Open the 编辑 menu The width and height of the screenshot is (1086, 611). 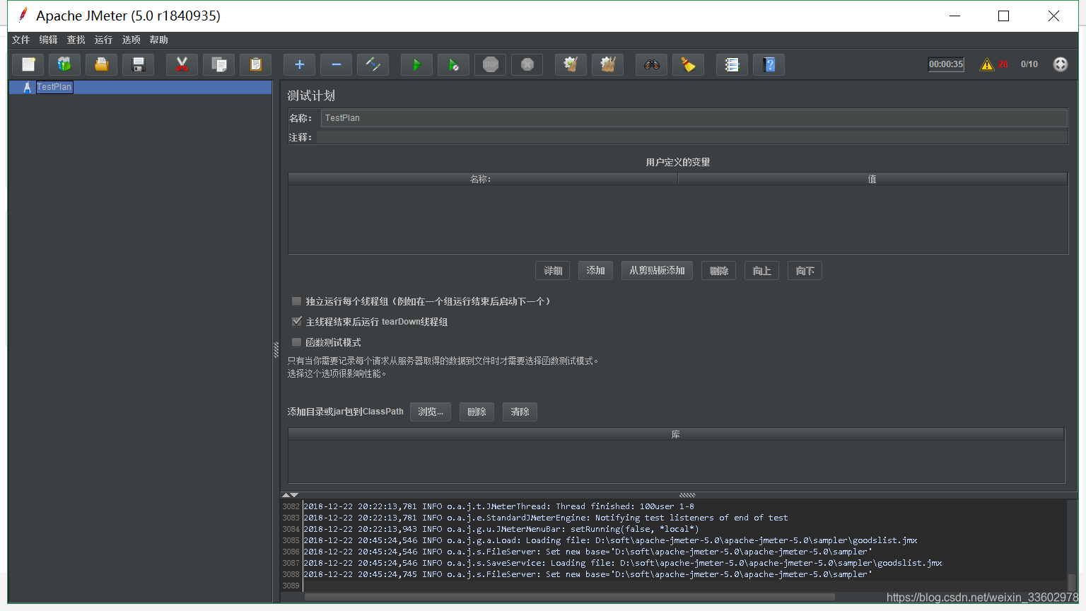click(x=49, y=40)
